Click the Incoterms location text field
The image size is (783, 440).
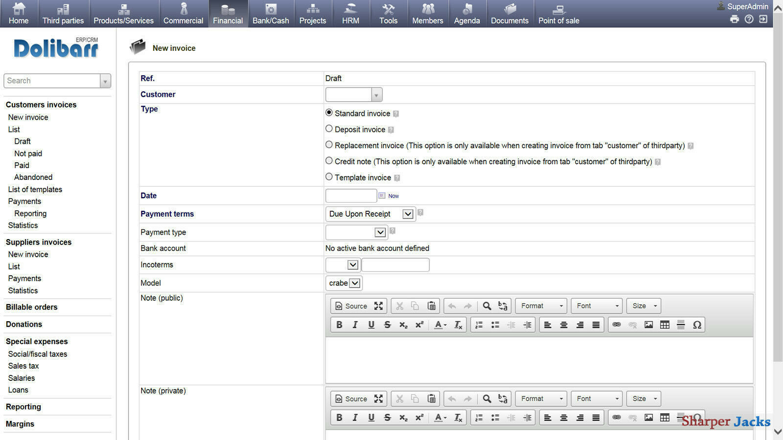pyautogui.click(x=395, y=265)
